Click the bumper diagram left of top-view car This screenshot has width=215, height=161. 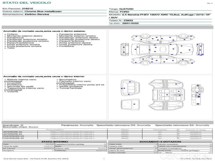tap(125, 49)
